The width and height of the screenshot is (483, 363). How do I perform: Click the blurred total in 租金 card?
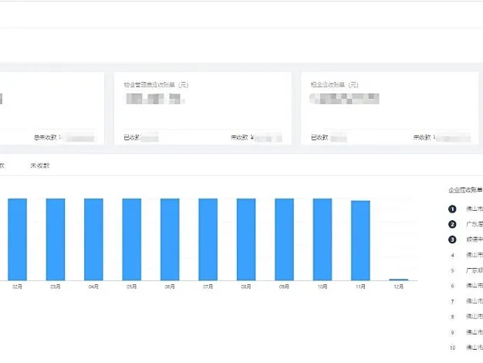pyautogui.click(x=344, y=99)
